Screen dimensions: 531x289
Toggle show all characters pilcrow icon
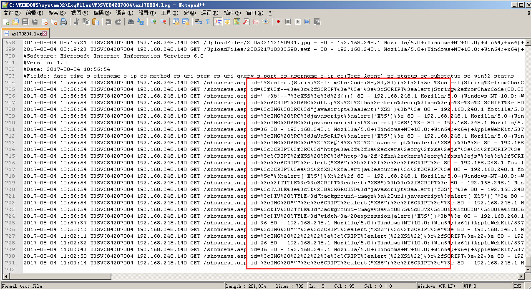pos(208,22)
